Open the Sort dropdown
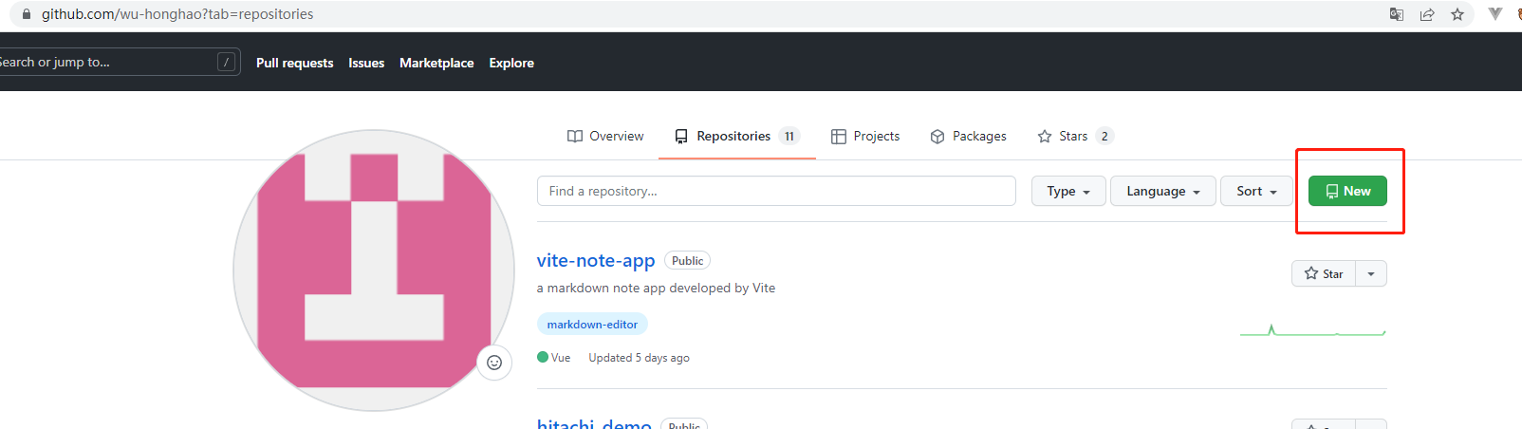Image resolution: width=1522 pixels, height=429 pixels. point(1256,191)
